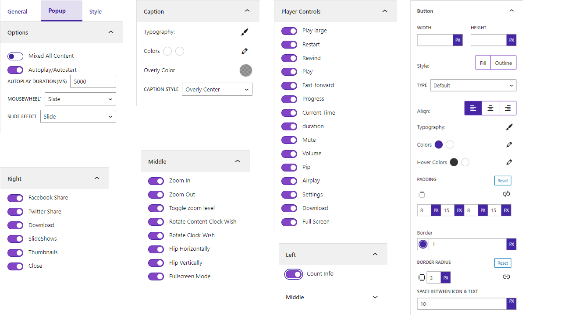Collapse Caption section
Viewport: 561px width, 315px height.
[247, 11]
